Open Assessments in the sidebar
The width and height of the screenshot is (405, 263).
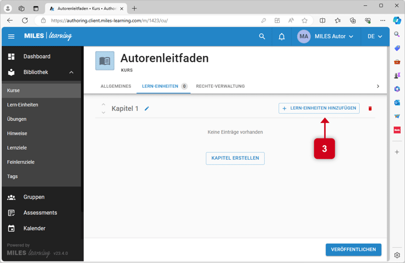(x=40, y=212)
